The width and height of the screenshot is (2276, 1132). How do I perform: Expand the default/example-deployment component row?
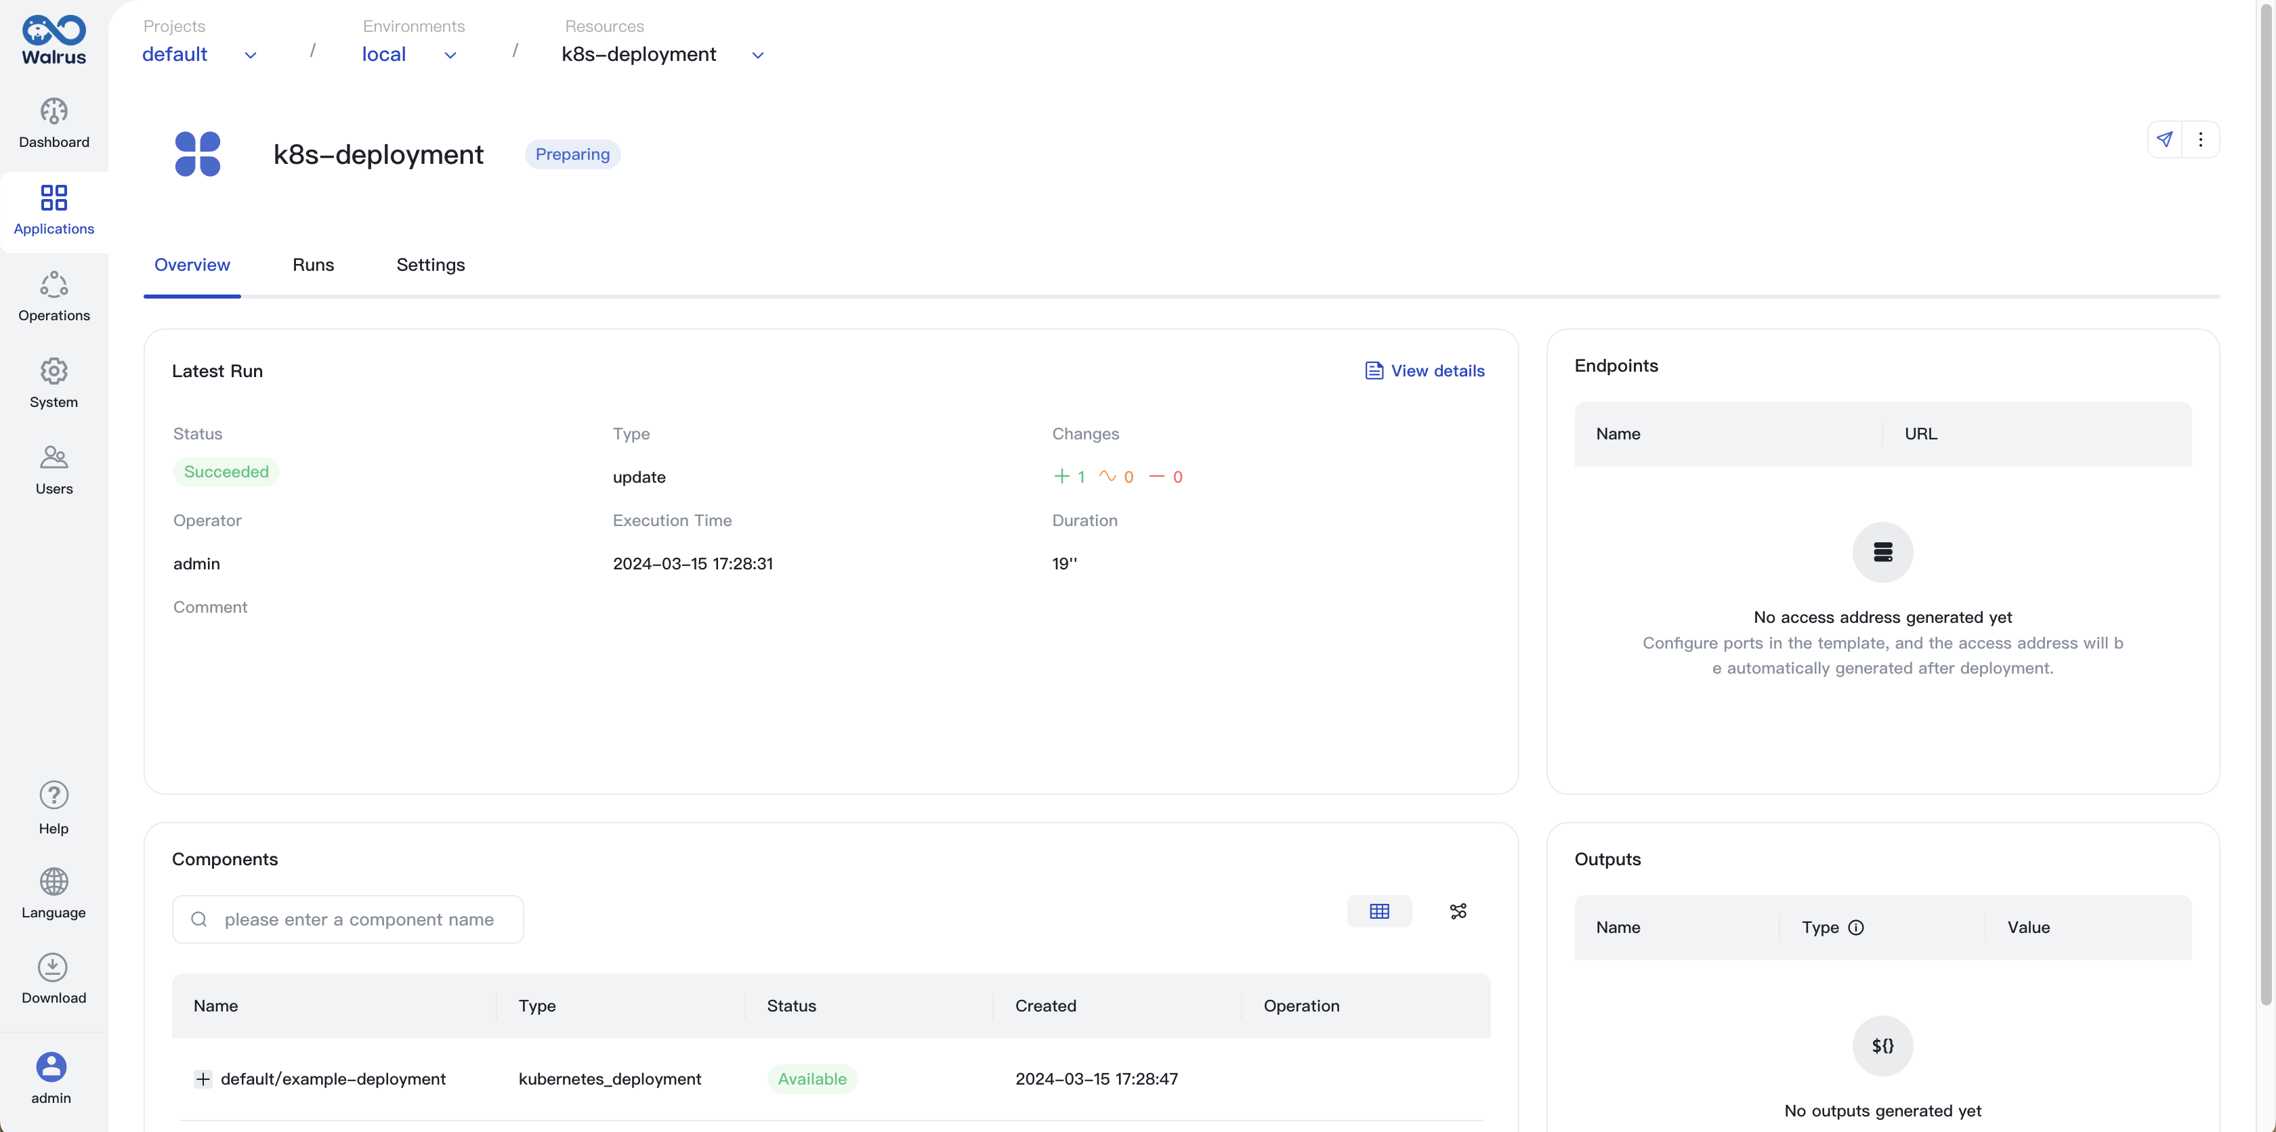pos(202,1079)
